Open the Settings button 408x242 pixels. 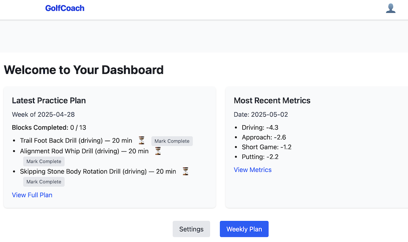(191, 229)
